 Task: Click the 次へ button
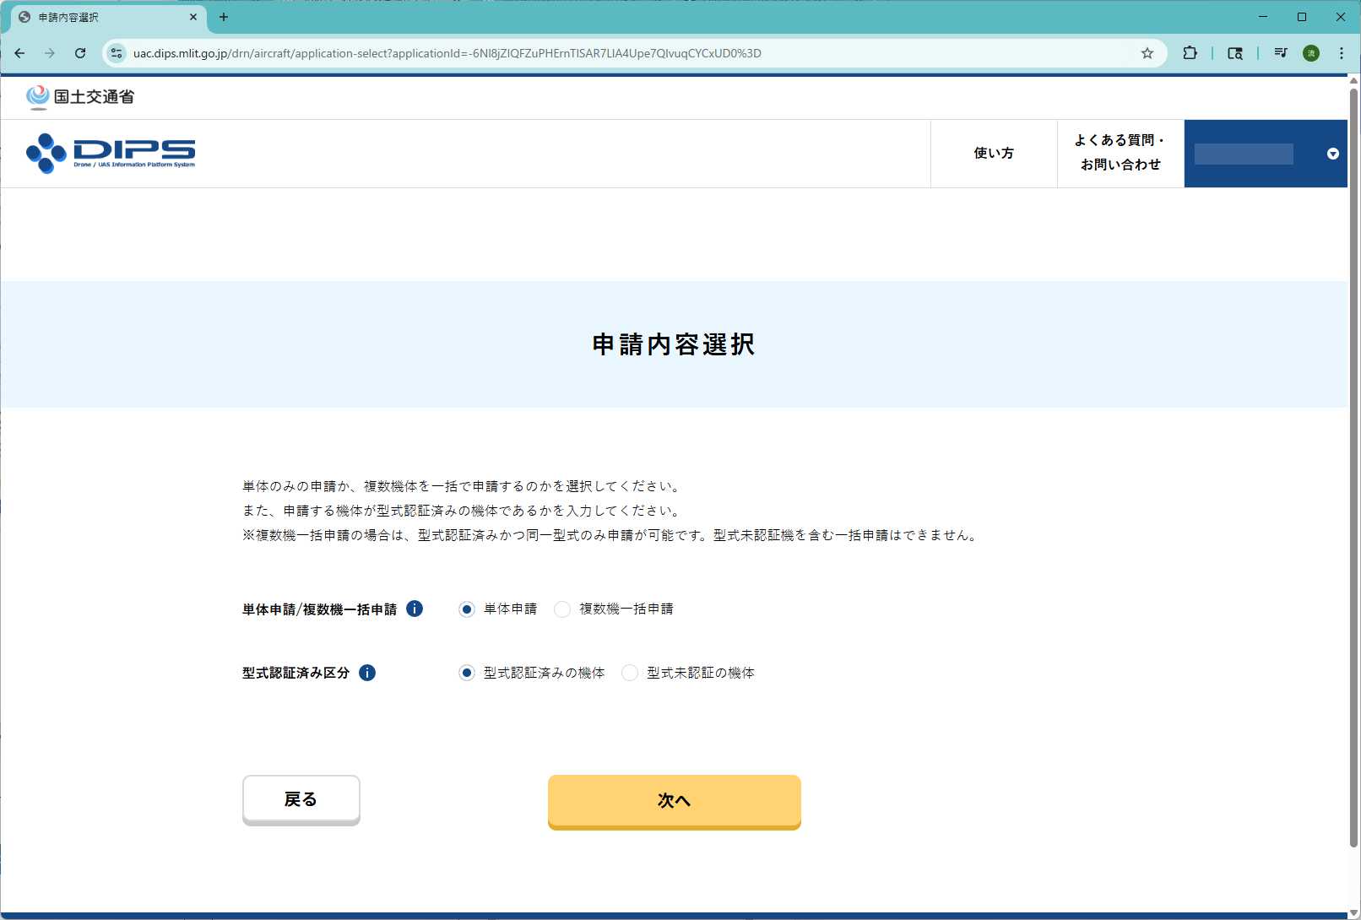tap(675, 801)
